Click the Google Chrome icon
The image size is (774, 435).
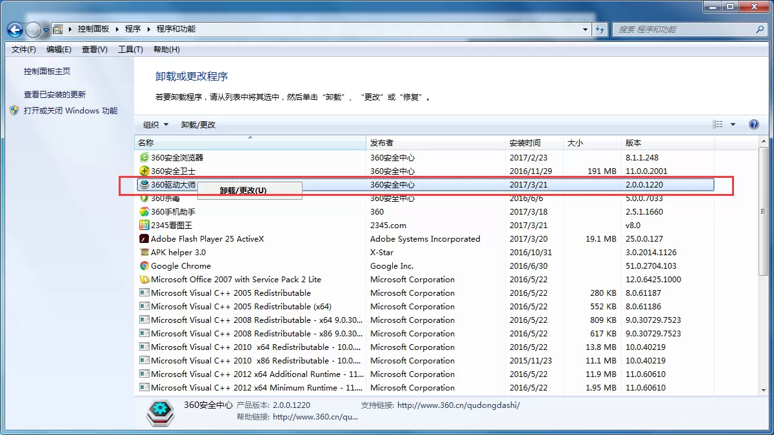[144, 266]
